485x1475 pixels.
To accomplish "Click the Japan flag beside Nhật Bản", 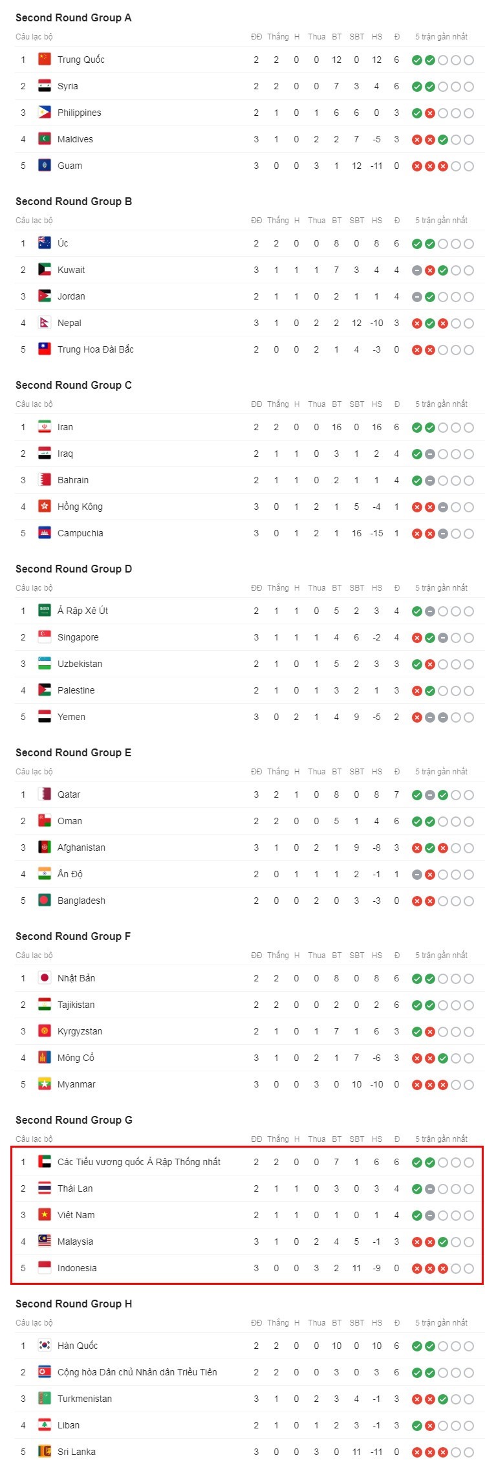I will 44,978.
